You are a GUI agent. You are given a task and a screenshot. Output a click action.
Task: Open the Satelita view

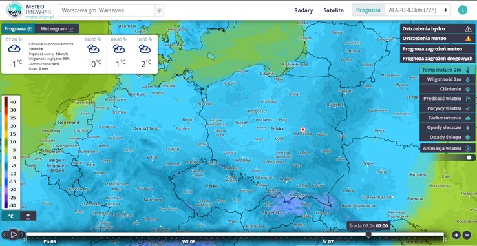[x=334, y=10]
